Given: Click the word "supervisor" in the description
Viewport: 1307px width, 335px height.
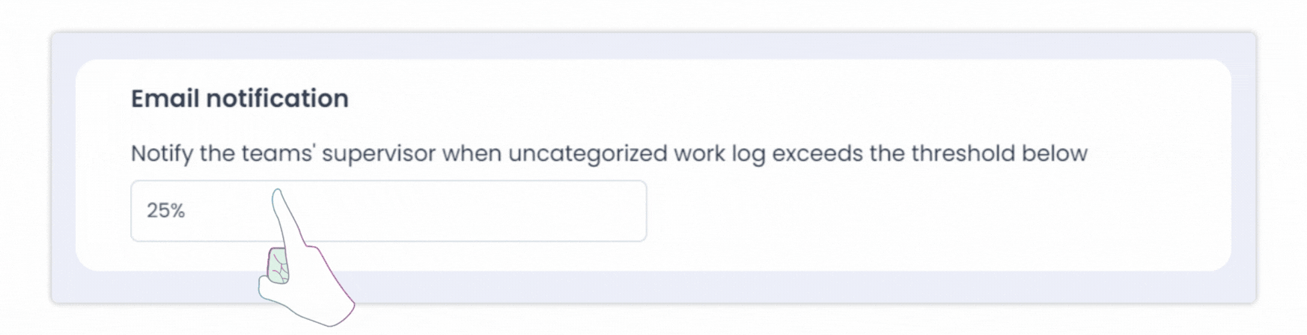Looking at the screenshot, I should pyautogui.click(x=379, y=154).
